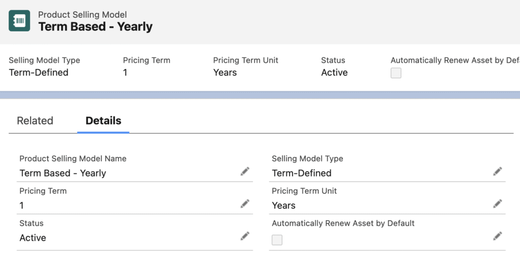Edit the Status field using pencil icon
520x262 pixels.
245,236
